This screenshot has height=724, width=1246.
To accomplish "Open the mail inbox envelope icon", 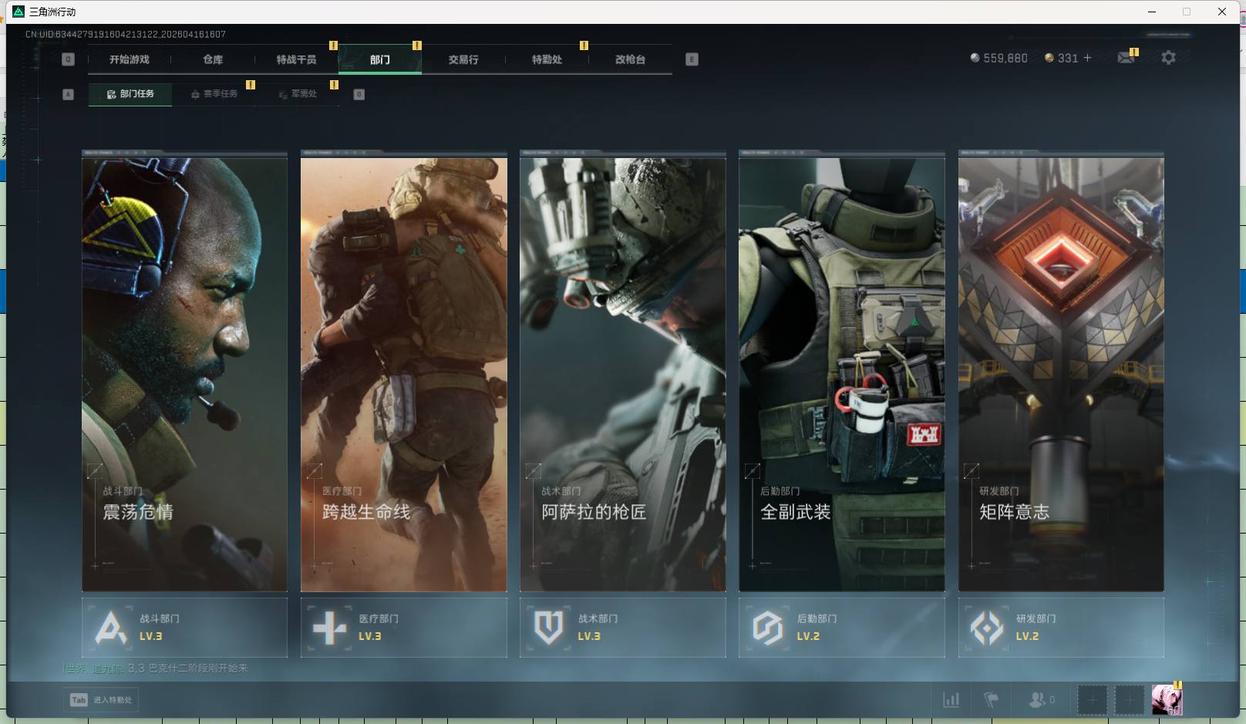I will tap(1126, 58).
